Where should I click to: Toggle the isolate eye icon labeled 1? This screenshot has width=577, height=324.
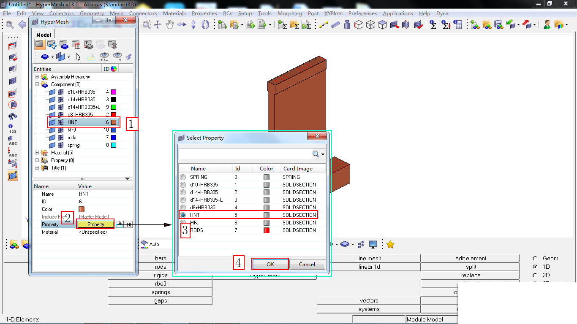click(x=117, y=57)
